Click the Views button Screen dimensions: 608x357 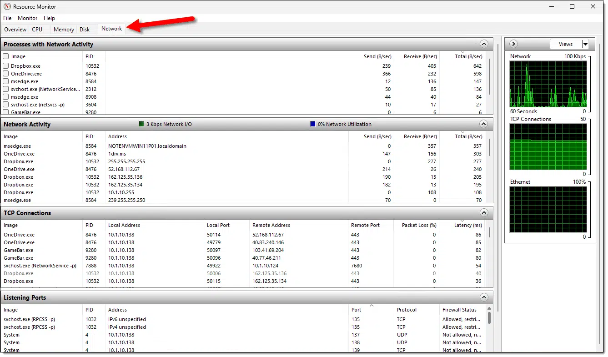[x=566, y=44]
